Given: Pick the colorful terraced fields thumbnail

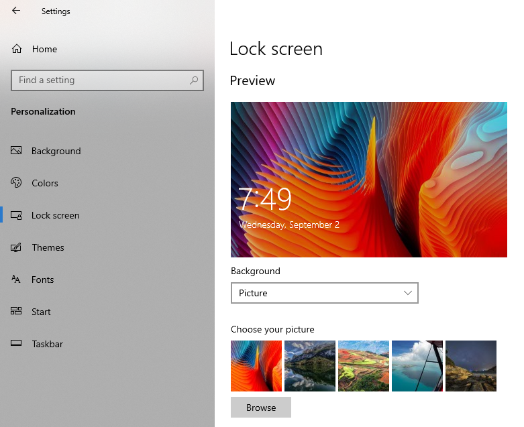Looking at the screenshot, I should pyautogui.click(x=364, y=366).
